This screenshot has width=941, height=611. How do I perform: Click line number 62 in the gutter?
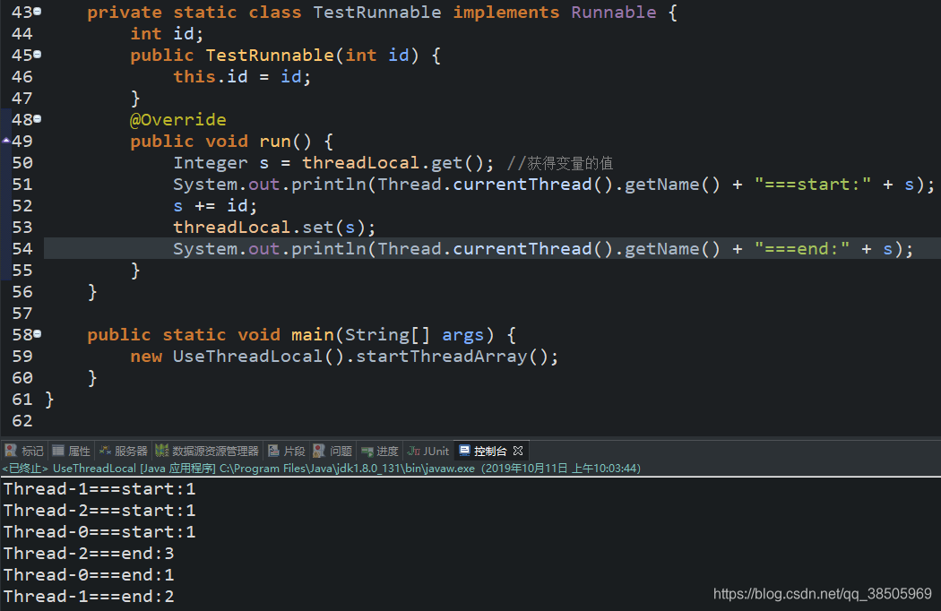tap(22, 421)
